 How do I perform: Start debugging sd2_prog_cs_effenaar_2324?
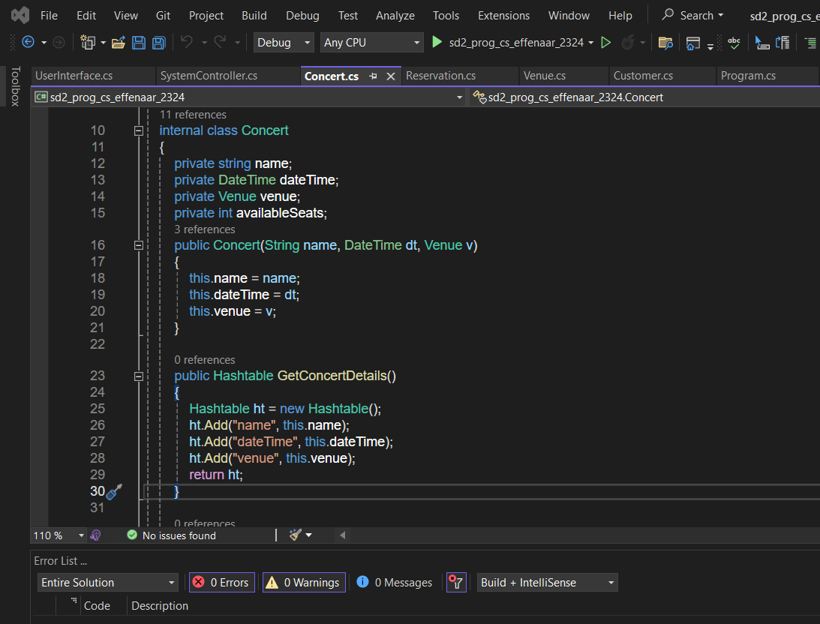(x=509, y=43)
